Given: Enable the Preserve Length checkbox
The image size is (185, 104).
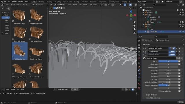Looking at the screenshot, I should [159, 91].
